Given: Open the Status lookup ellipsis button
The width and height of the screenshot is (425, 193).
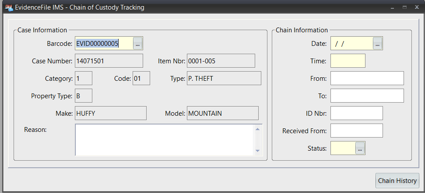Looking at the screenshot, I should (360, 148).
